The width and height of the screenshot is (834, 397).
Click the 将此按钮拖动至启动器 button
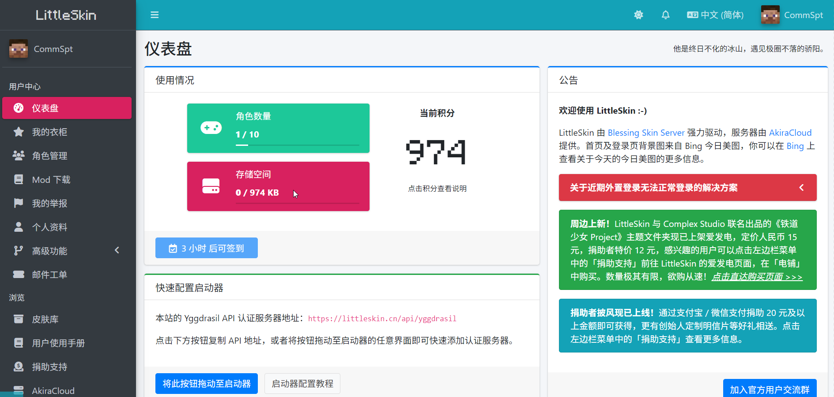(x=207, y=384)
